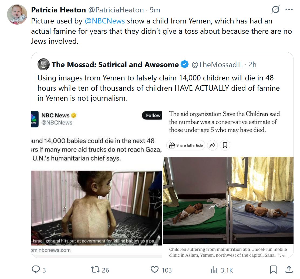The width and height of the screenshot is (300, 279).
Task: Open Patricia Heaton's profile avatar
Action: pos(17,14)
